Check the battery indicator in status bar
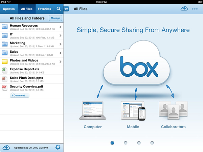This screenshot has height=152, width=203. [x=200, y=2]
